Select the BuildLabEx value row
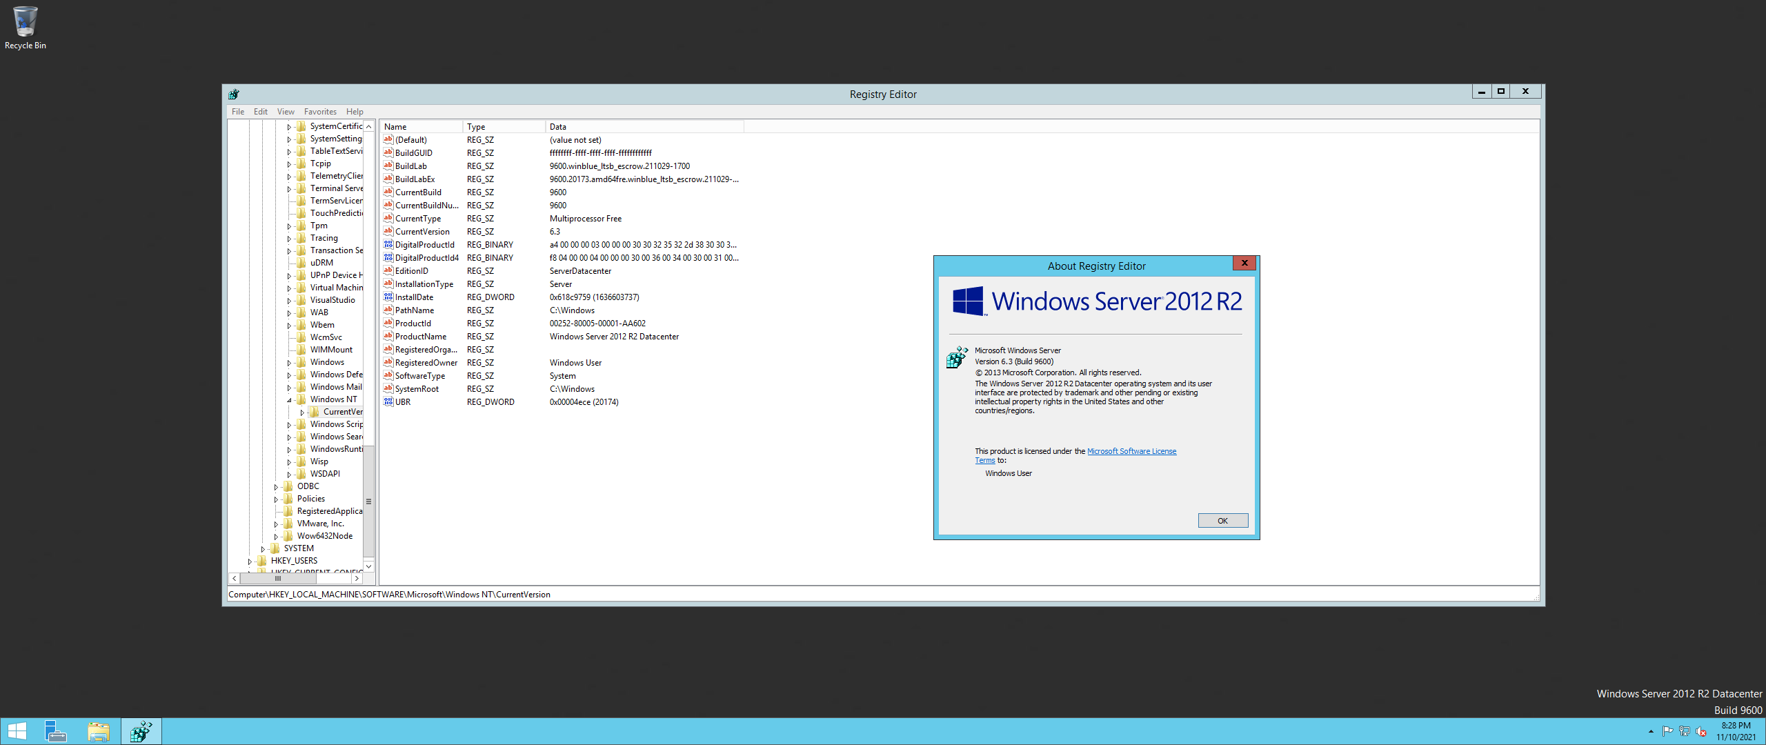Viewport: 1766px width, 745px height. [x=562, y=179]
